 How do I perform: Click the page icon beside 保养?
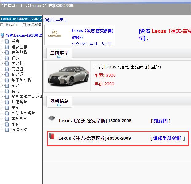pos(7,58)
